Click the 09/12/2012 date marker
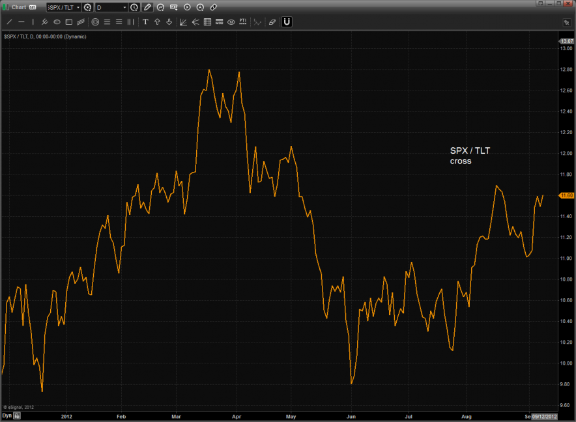The height and width of the screenshot is (422, 576). click(x=544, y=415)
